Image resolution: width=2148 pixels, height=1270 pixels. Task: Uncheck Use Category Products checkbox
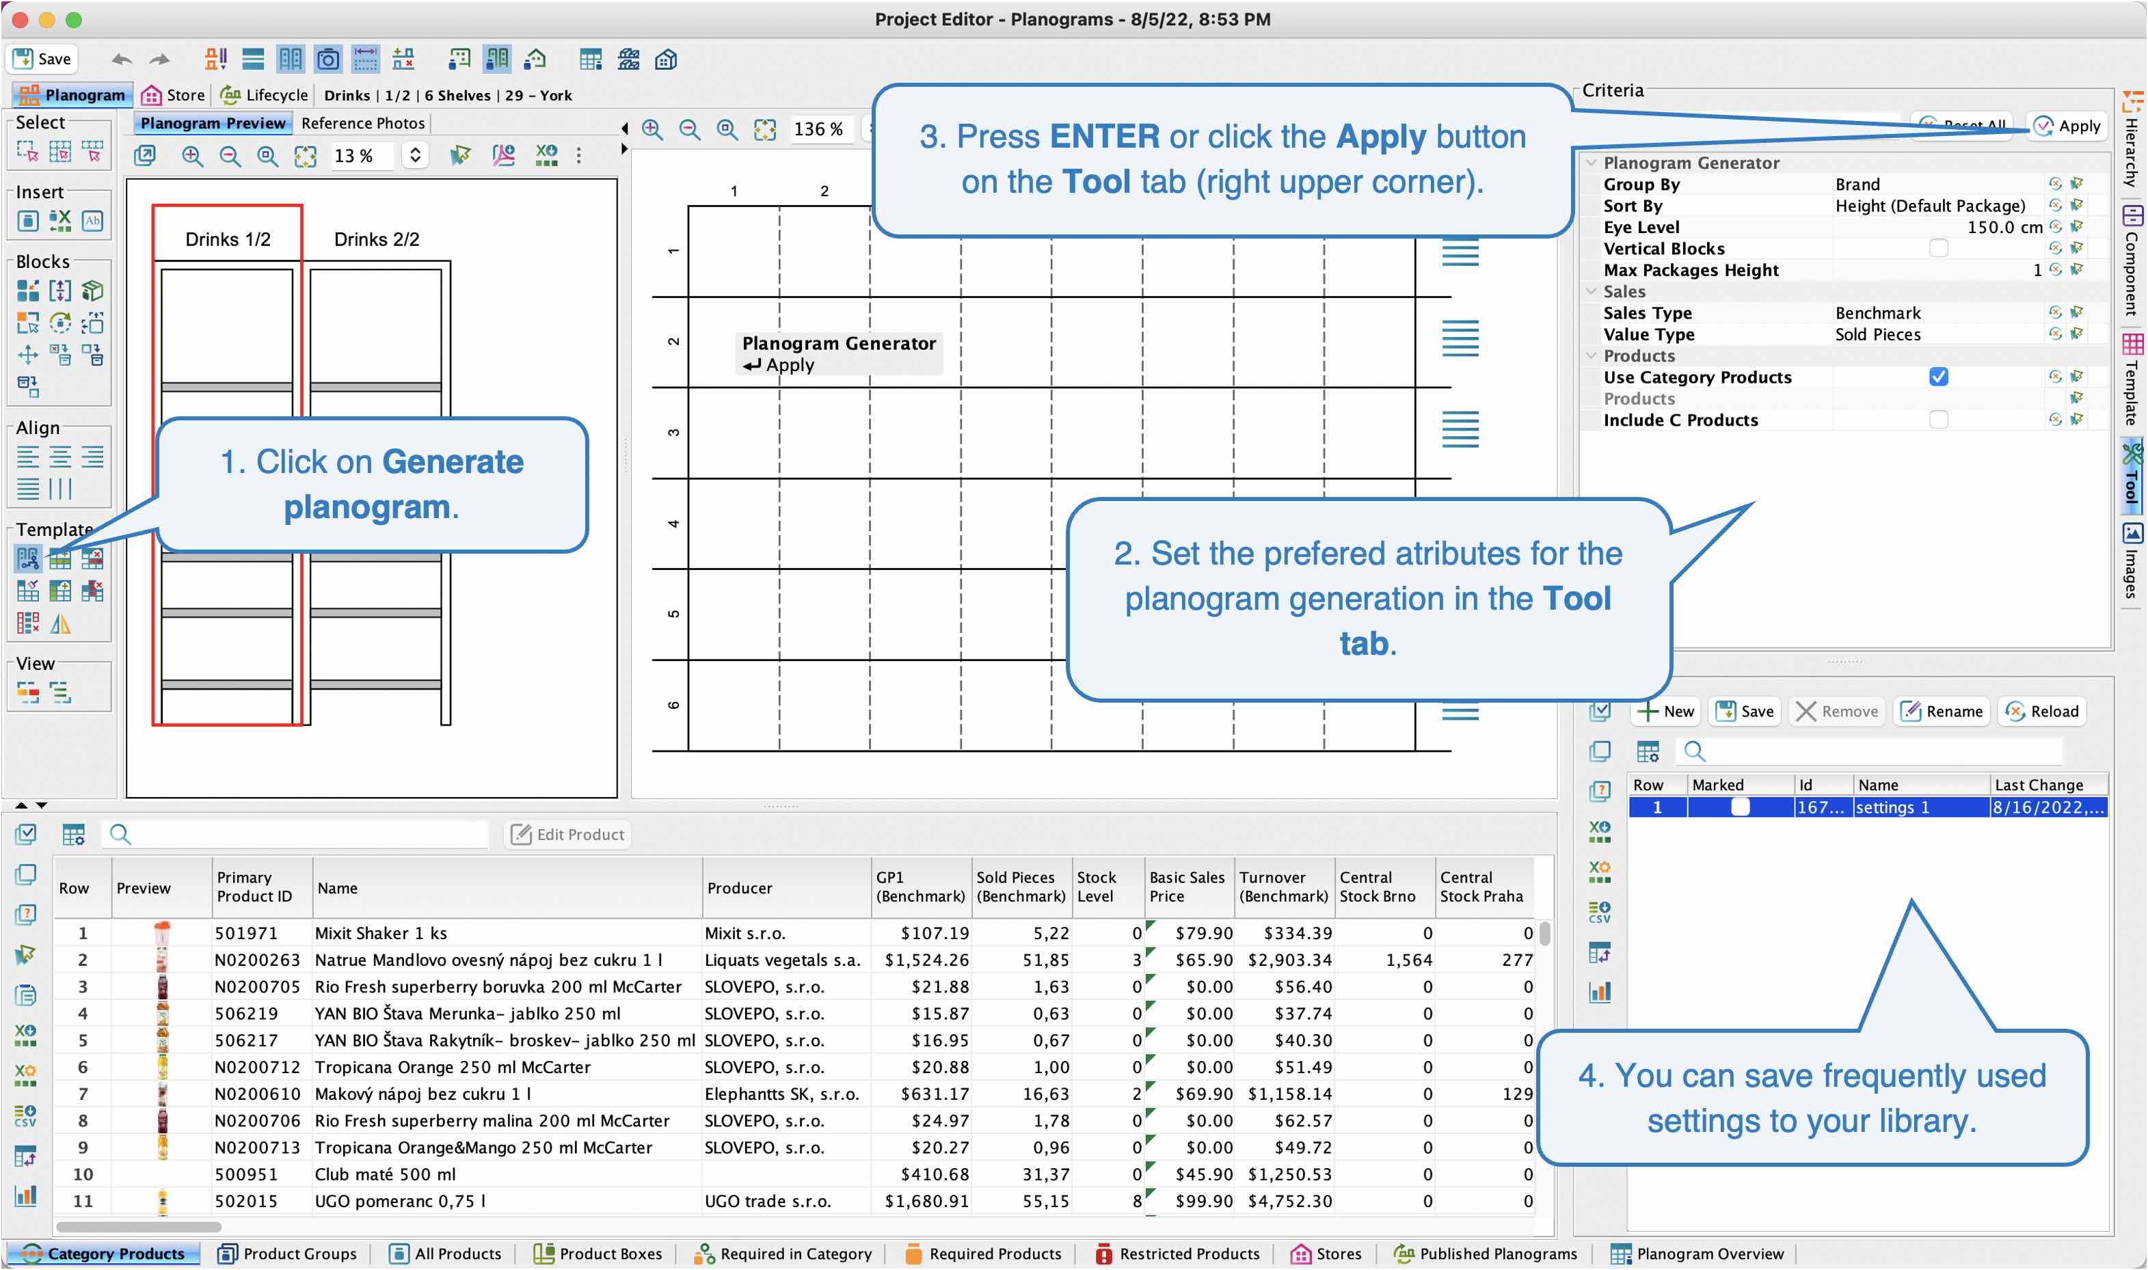tap(1939, 377)
